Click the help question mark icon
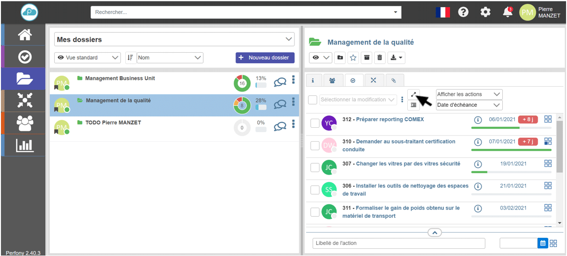The image size is (567, 256). [463, 12]
